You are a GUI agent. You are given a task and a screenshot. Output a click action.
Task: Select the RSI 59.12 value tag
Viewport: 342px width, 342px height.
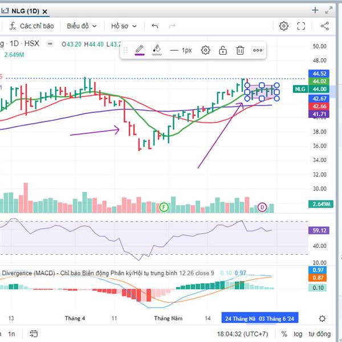coord(319,230)
